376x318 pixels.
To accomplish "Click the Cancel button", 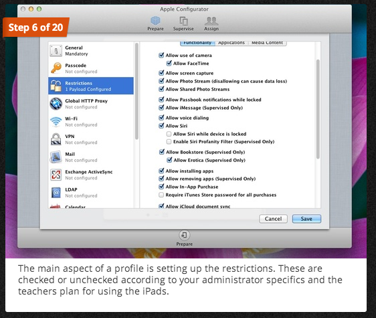I will coord(273,219).
